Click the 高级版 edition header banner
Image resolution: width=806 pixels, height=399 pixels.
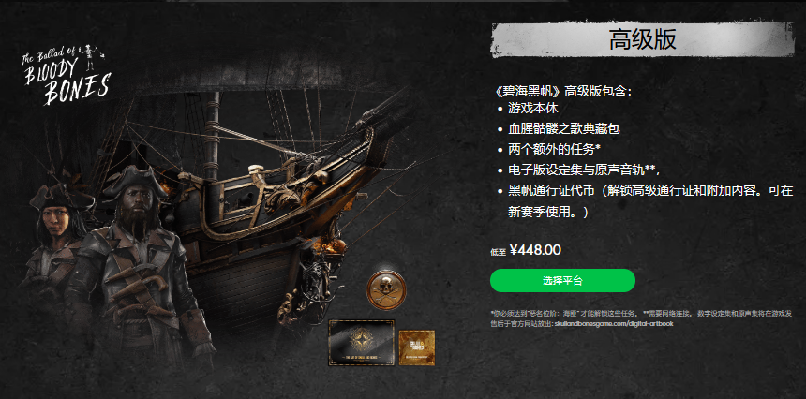click(643, 39)
